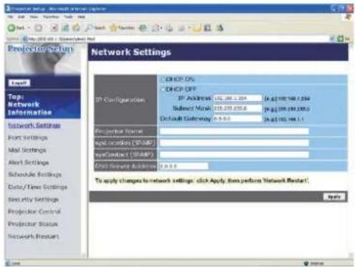Click the Home icon in the toolbar
This screenshot has height=267, width=355.
pos(76,28)
